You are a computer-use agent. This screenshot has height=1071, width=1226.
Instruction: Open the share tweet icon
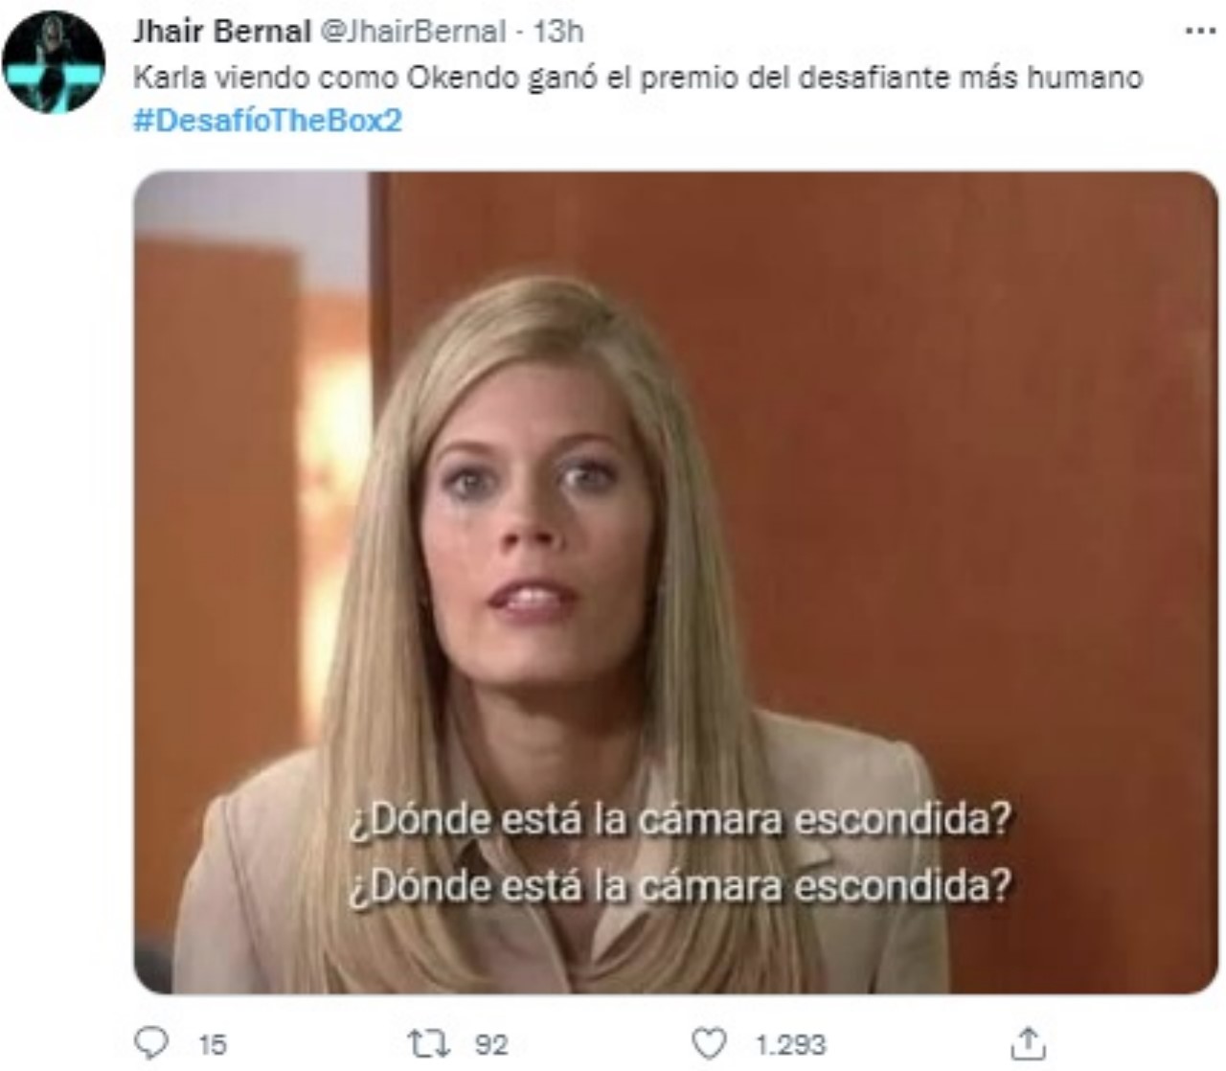[1027, 1042]
